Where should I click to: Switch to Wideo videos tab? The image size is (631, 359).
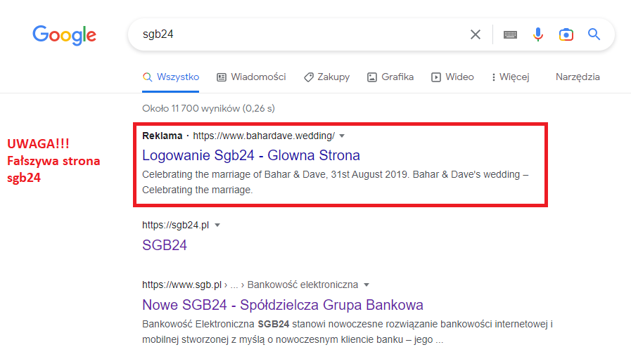click(x=452, y=77)
